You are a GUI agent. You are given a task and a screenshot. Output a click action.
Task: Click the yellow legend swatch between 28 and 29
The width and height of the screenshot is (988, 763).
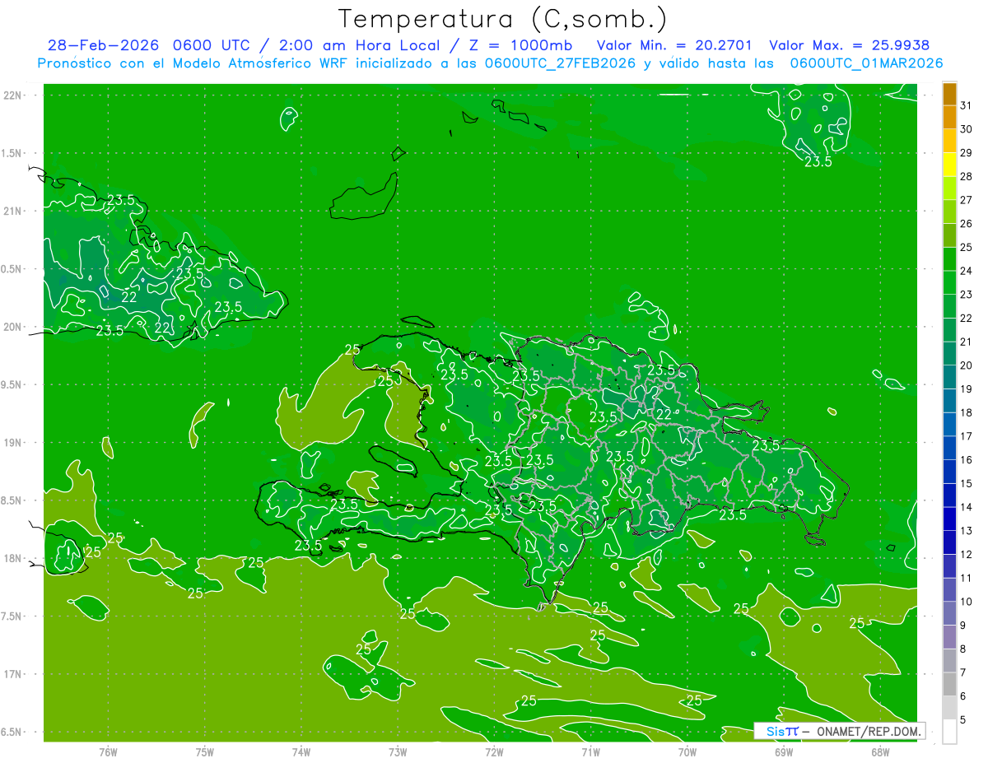(949, 165)
